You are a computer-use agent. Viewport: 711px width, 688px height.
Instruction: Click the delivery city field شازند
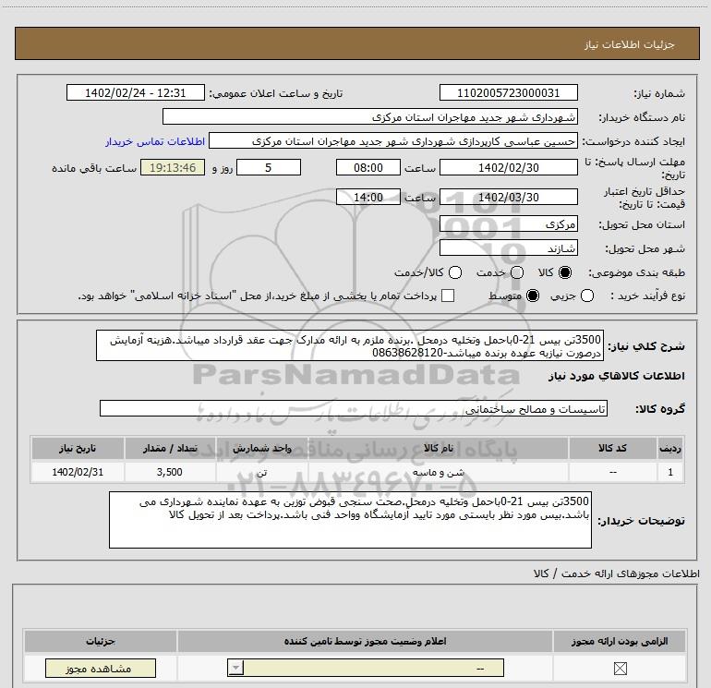pos(508,247)
